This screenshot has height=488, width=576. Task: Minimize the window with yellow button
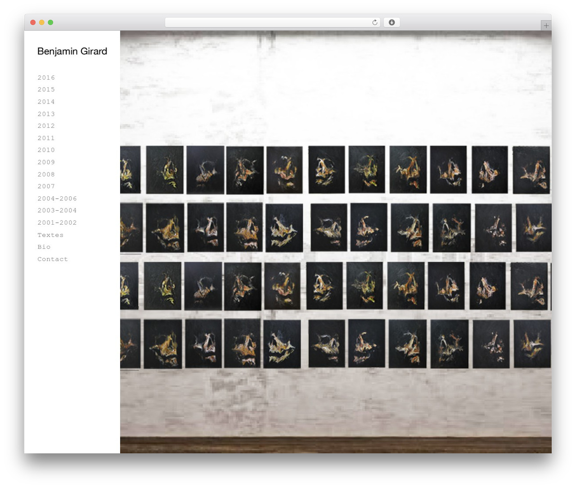[x=41, y=23]
